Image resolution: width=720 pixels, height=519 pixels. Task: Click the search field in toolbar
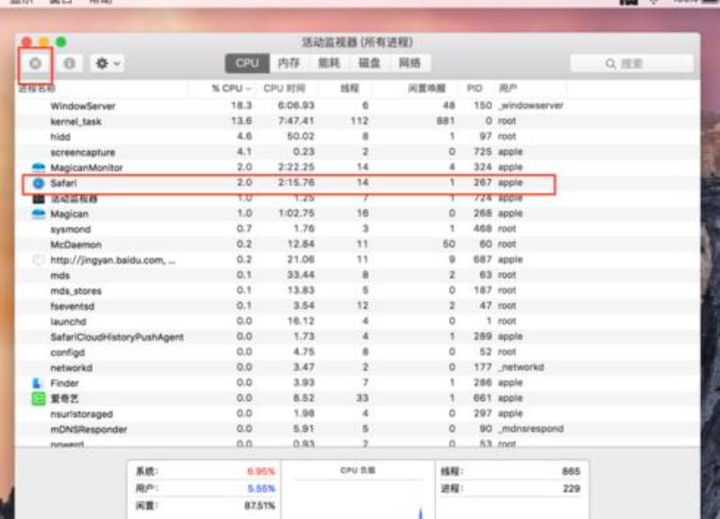632,63
